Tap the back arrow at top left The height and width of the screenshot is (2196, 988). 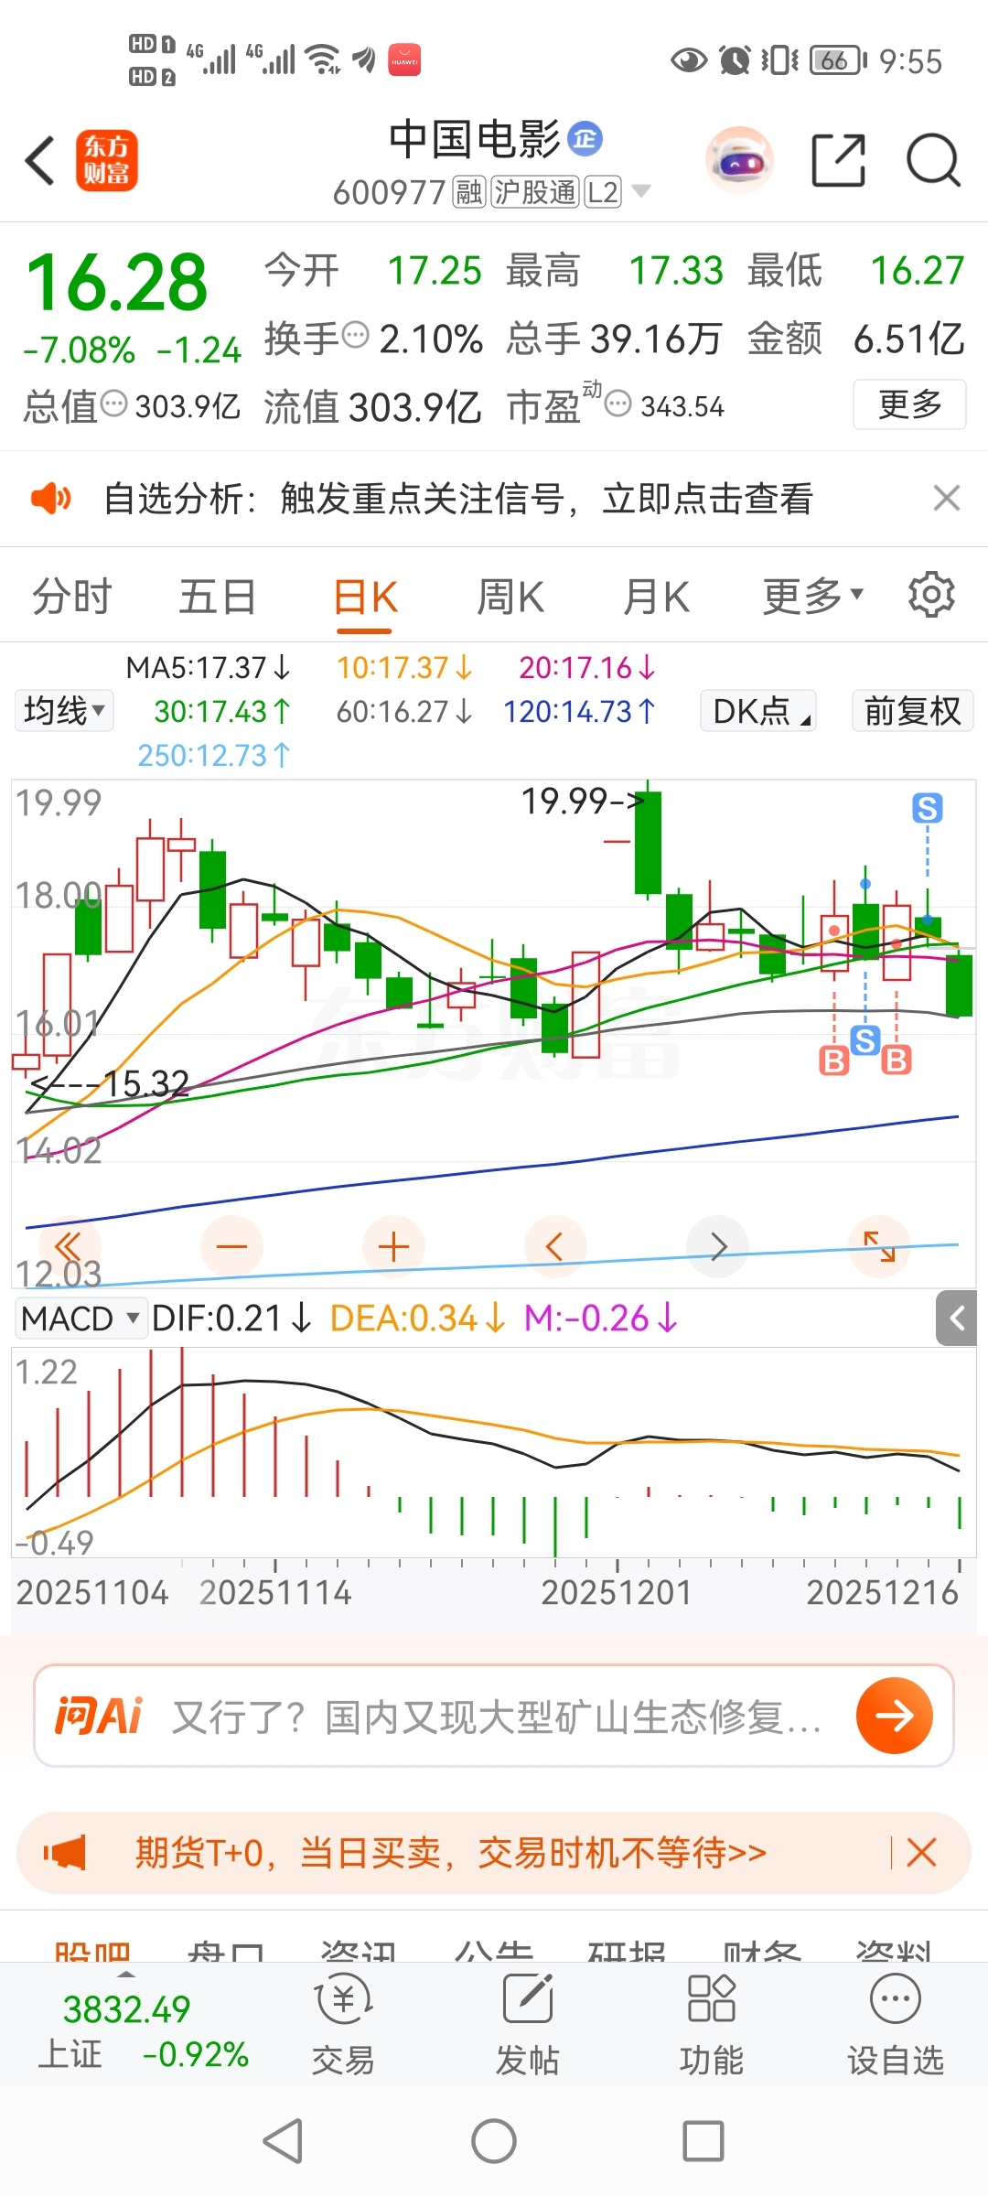click(x=40, y=161)
